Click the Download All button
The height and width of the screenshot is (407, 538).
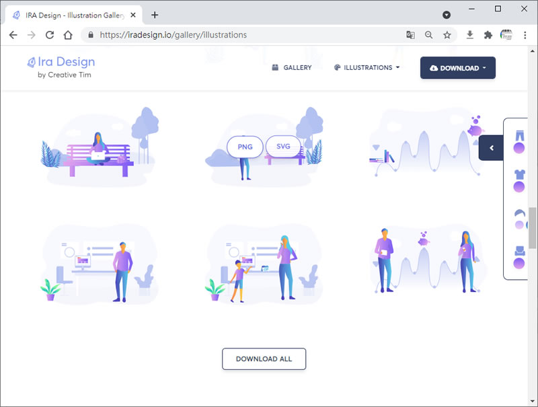point(264,359)
